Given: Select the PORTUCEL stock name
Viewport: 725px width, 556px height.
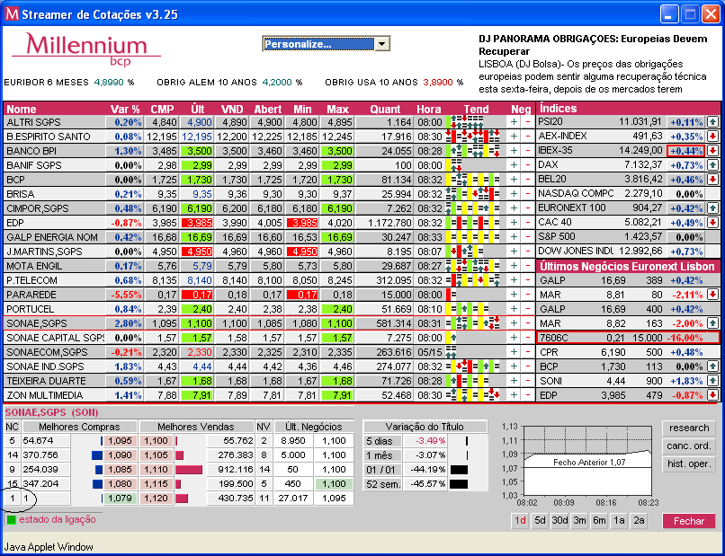Looking at the screenshot, I should coord(30,309).
